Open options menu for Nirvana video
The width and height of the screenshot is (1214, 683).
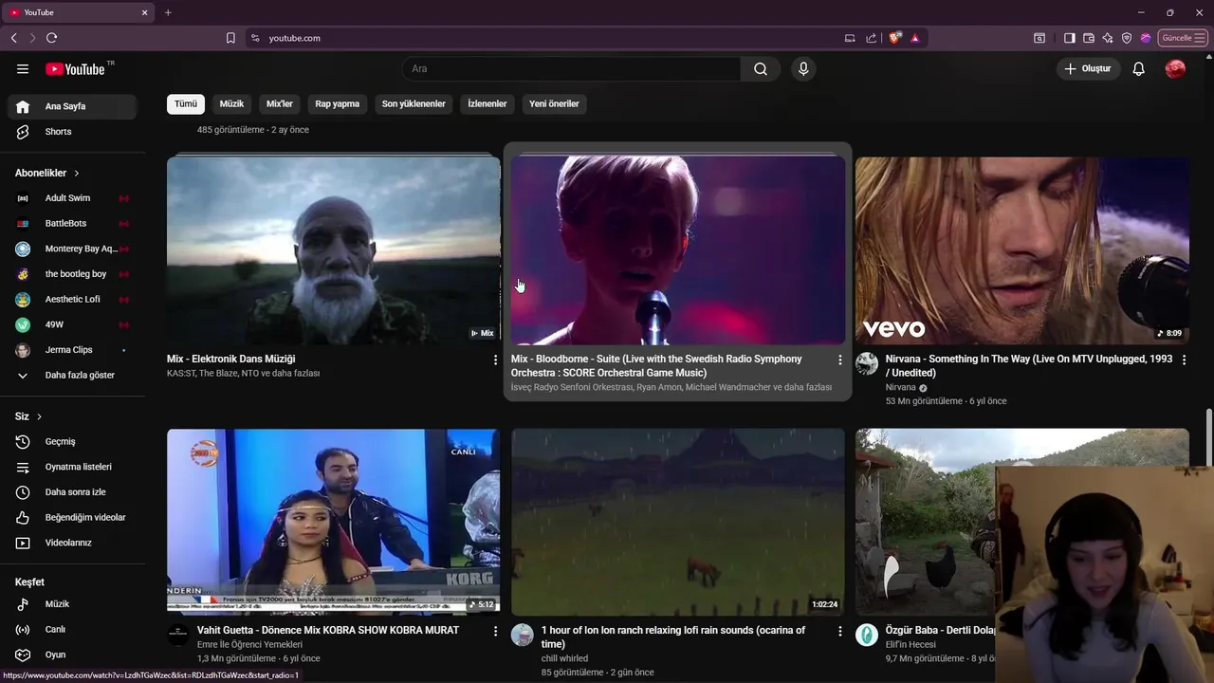coord(1184,360)
